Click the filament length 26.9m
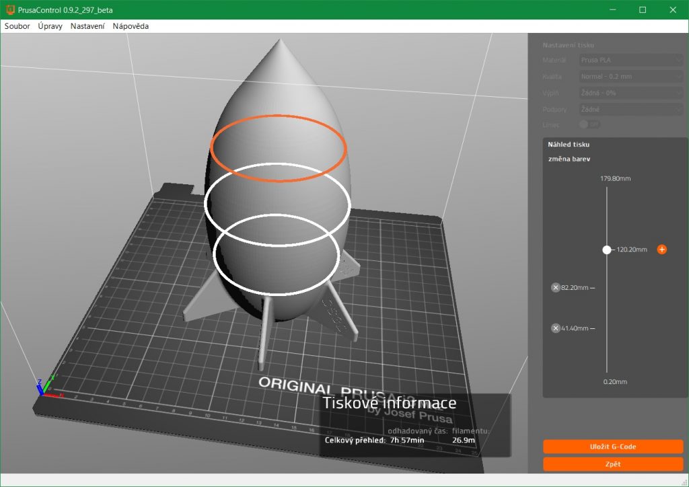 point(464,440)
